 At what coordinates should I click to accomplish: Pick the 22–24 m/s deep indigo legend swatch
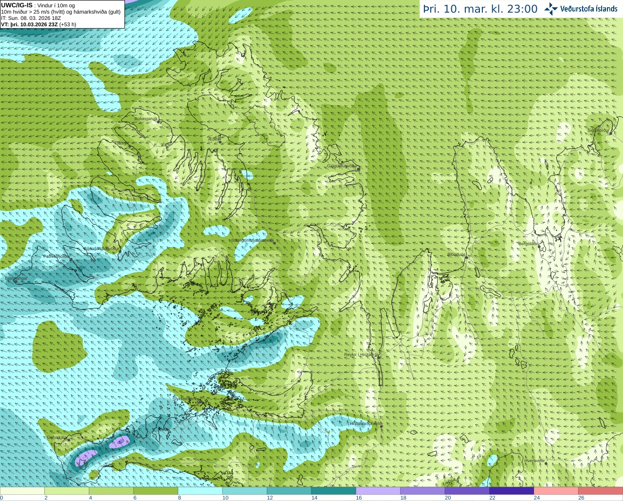point(512,491)
